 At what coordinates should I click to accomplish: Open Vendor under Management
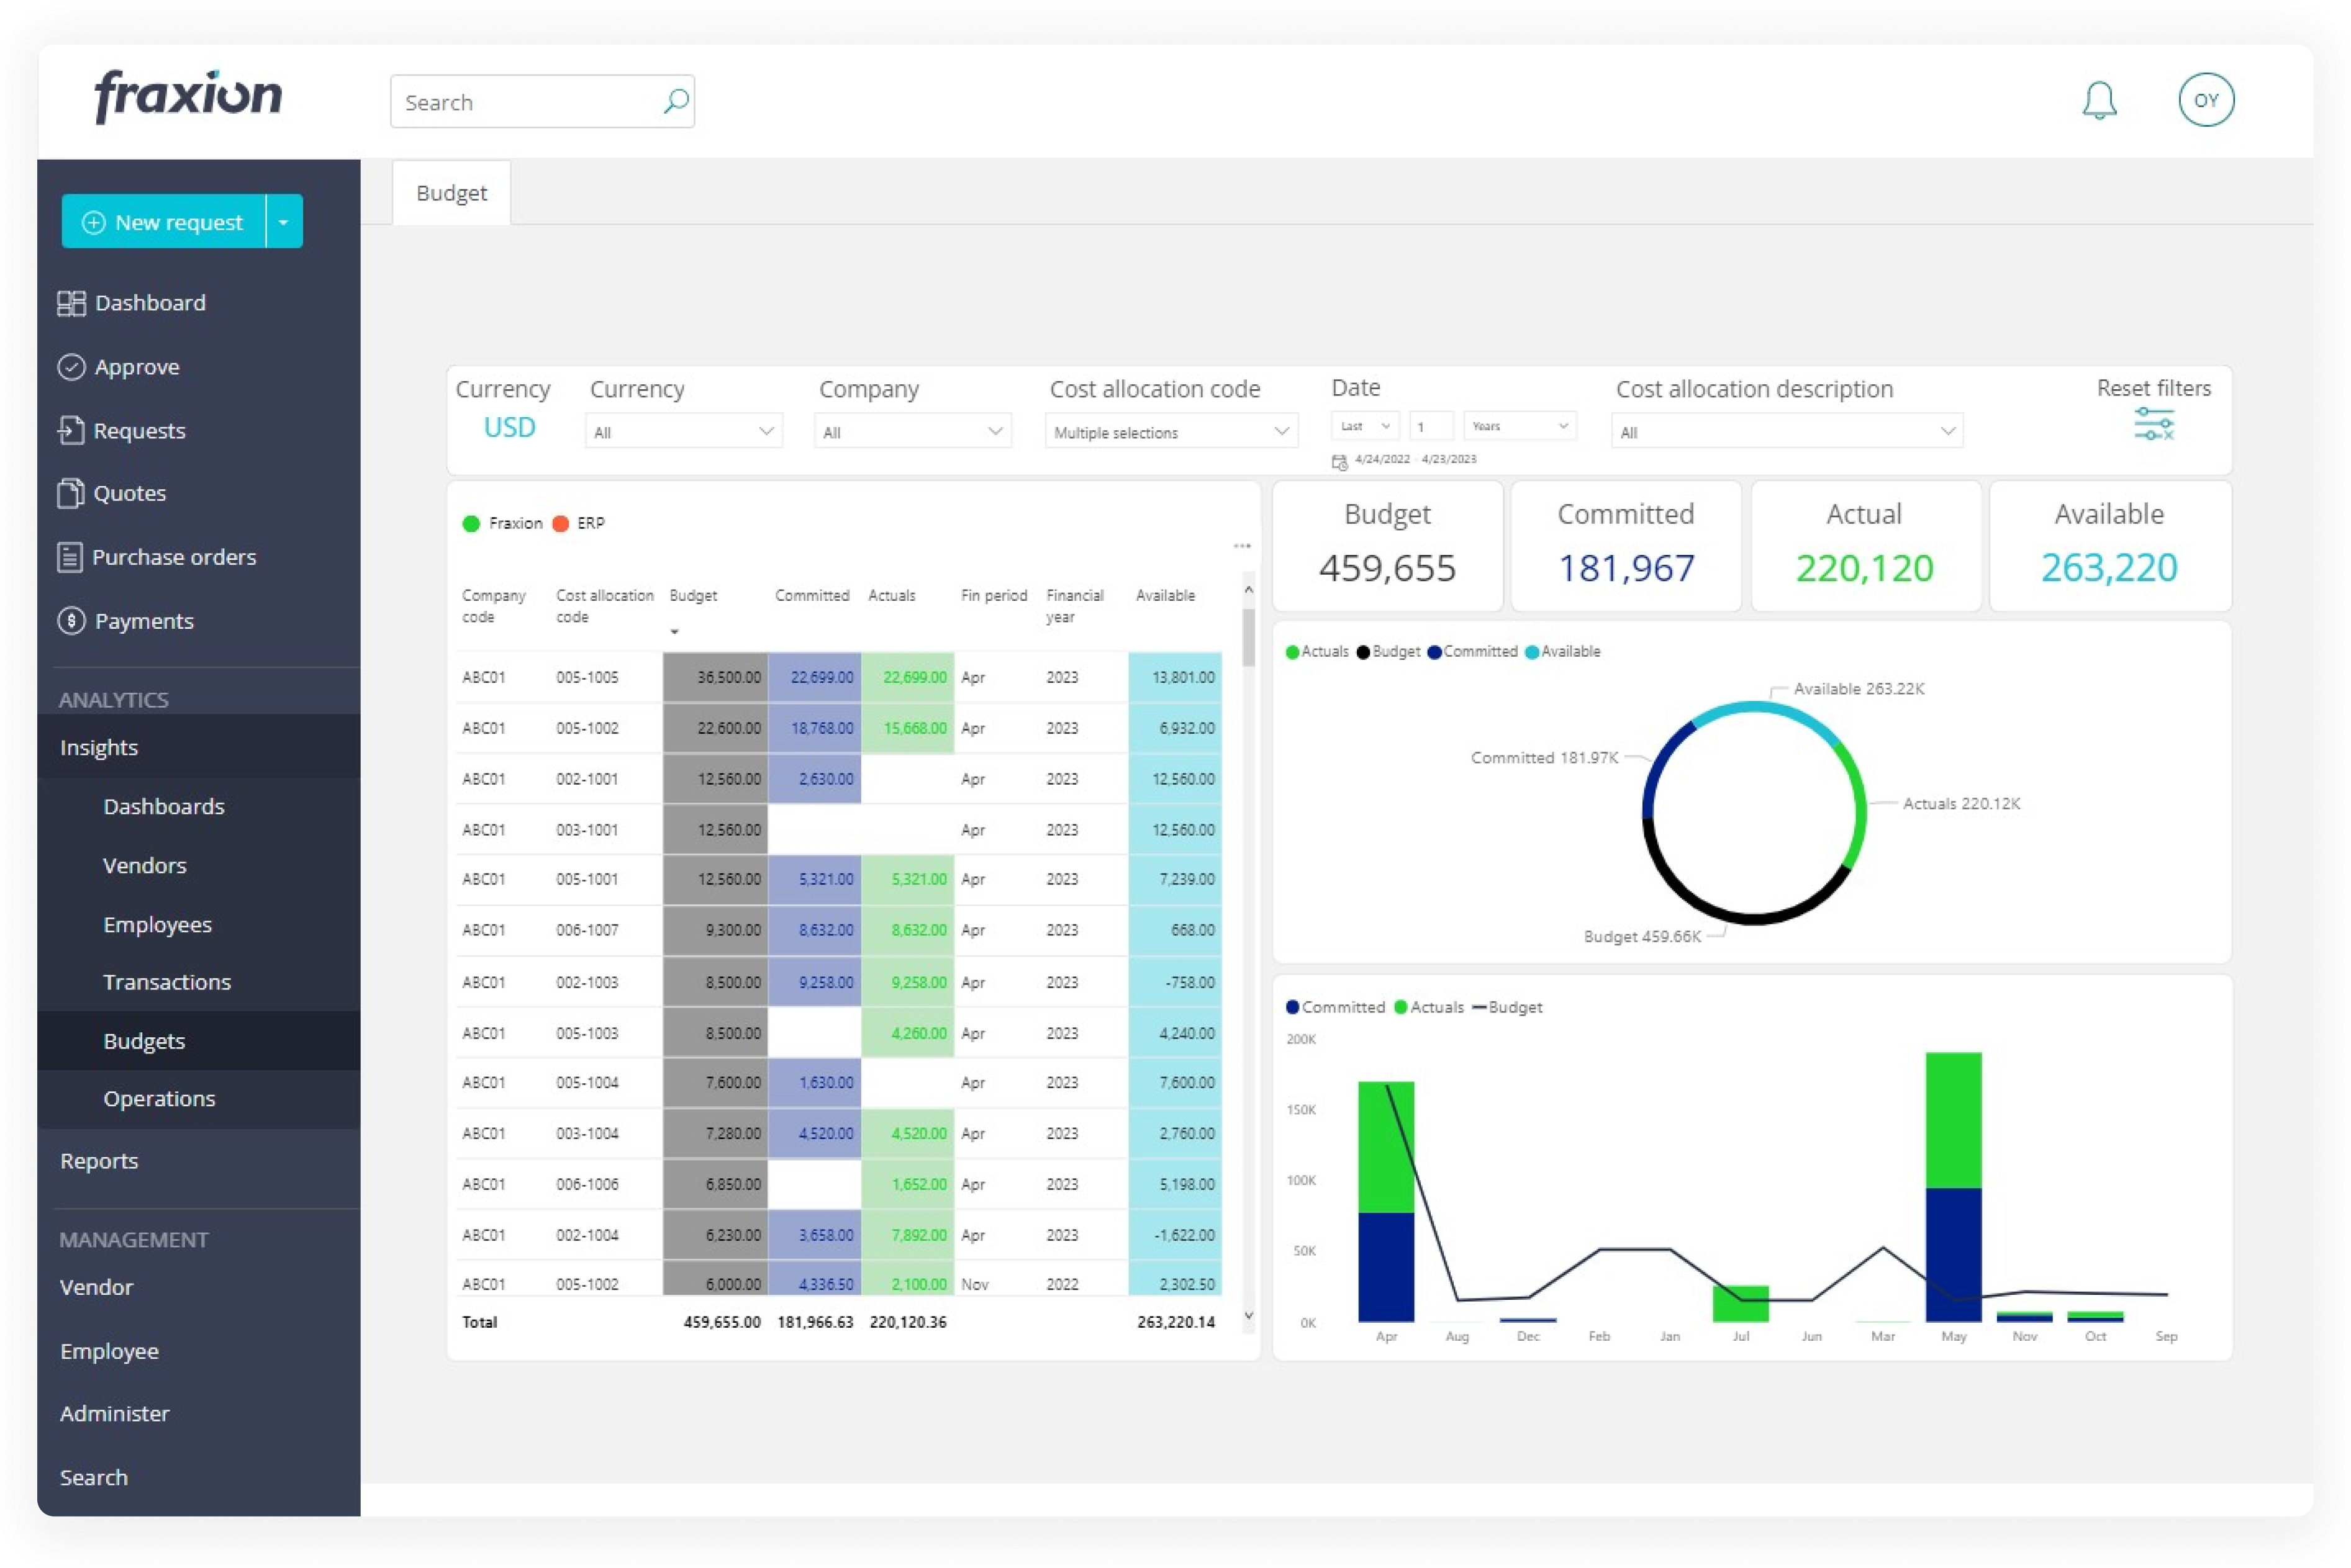tap(96, 1287)
